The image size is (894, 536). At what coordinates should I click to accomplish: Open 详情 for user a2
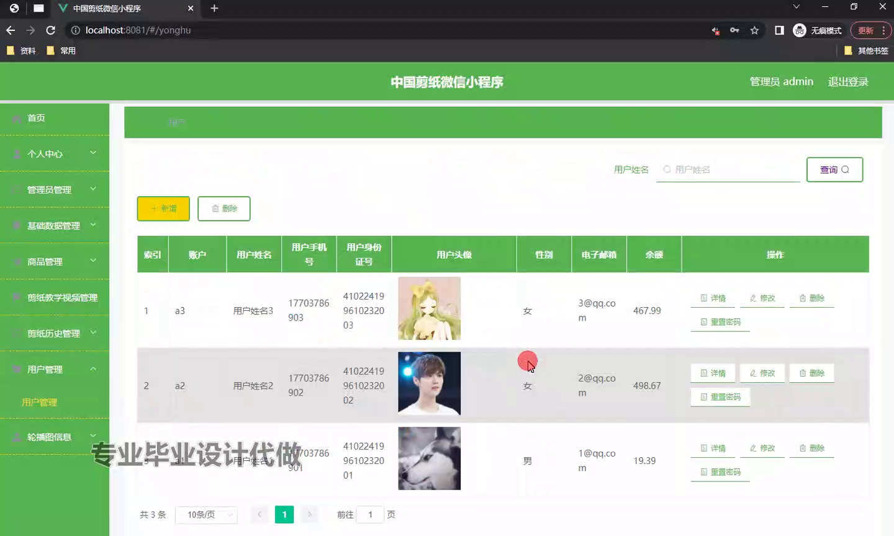[713, 373]
